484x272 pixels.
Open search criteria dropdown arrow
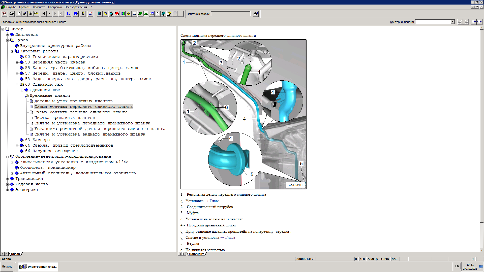pyautogui.click(x=452, y=22)
